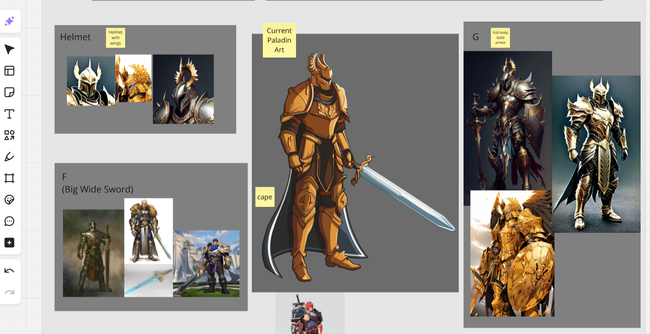Open more tools with plus button
Screen dimensions: 650x334
coord(9,243)
